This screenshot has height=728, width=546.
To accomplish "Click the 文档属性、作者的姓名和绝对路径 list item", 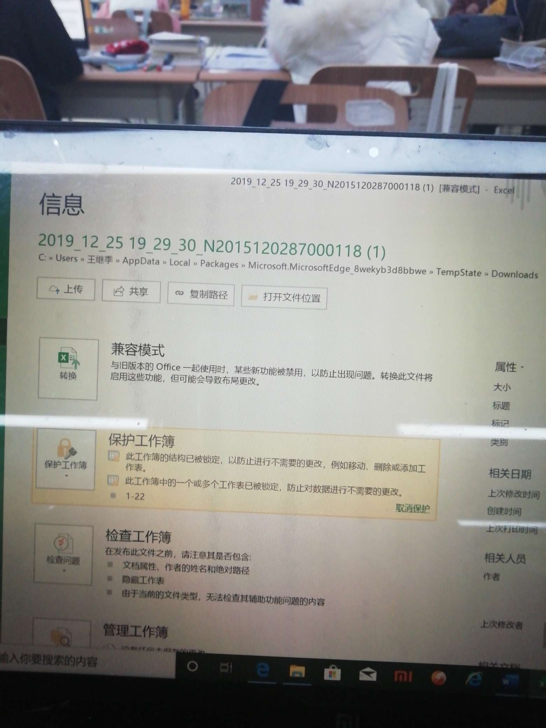I will point(186,568).
